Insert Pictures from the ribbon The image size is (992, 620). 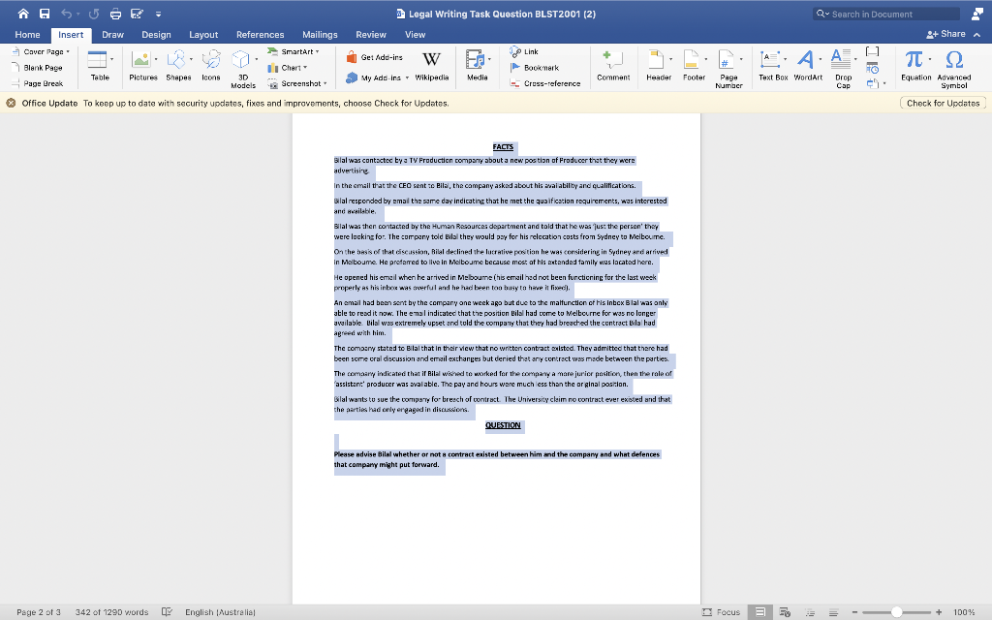(x=143, y=65)
